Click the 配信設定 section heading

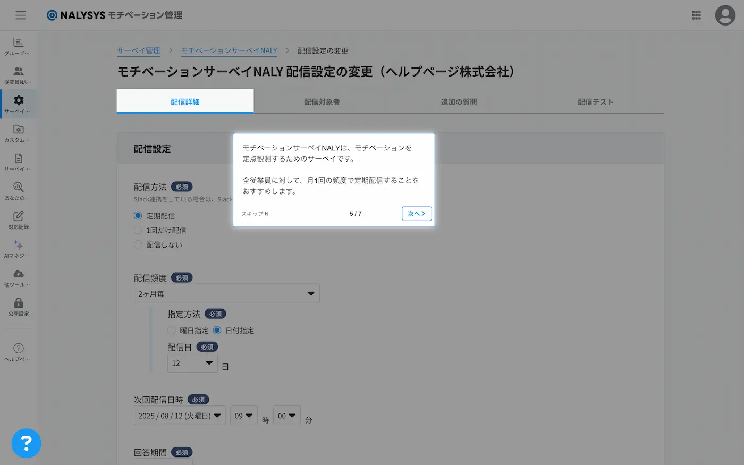[153, 149]
